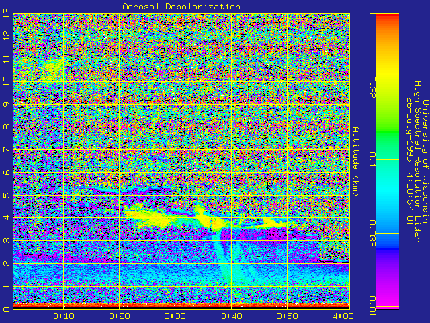Click the altitude label 6
The image size is (430, 323).
point(6,172)
